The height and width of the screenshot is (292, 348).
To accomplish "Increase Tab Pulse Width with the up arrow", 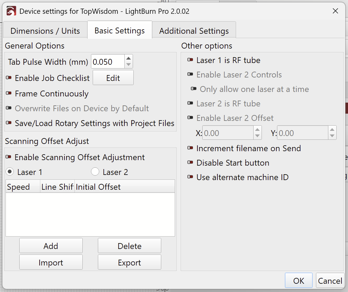I will [129, 59].
